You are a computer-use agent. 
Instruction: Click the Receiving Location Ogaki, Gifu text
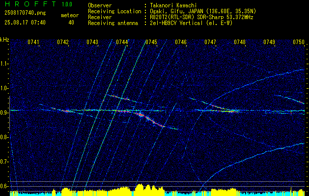click(203, 11)
